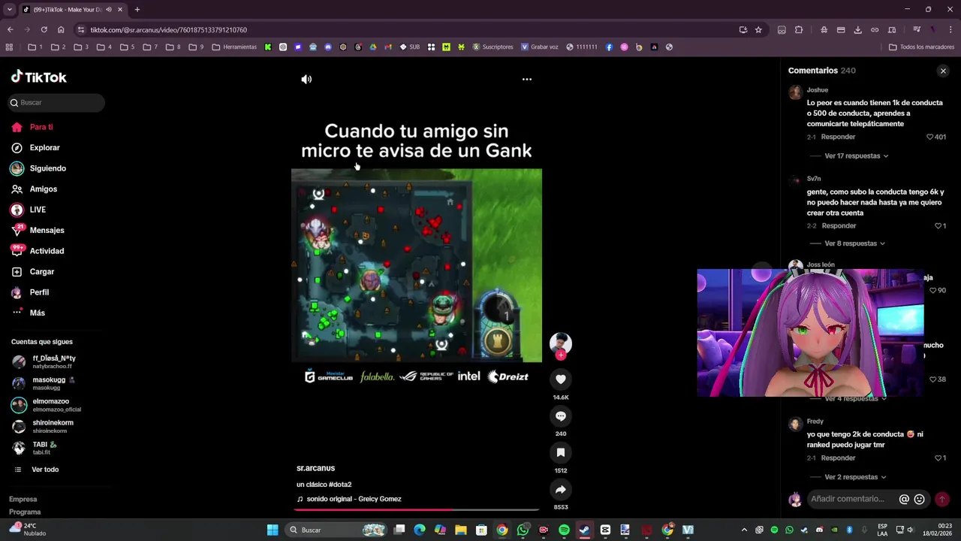The image size is (961, 541).
Task: Open the #dota2 hashtag link
Action: tap(340, 485)
